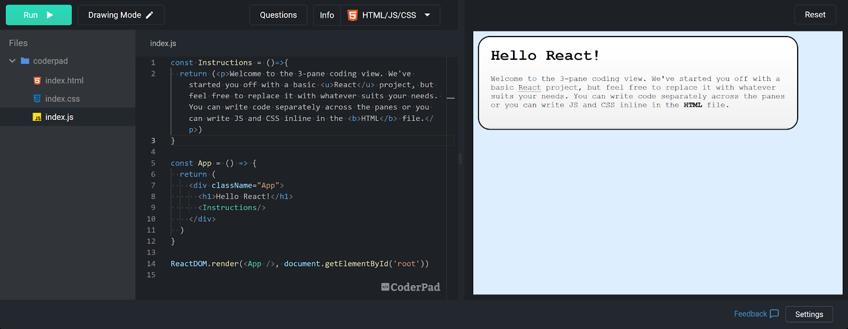
Task: Open index.html from the Files panel
Action: [x=64, y=80]
